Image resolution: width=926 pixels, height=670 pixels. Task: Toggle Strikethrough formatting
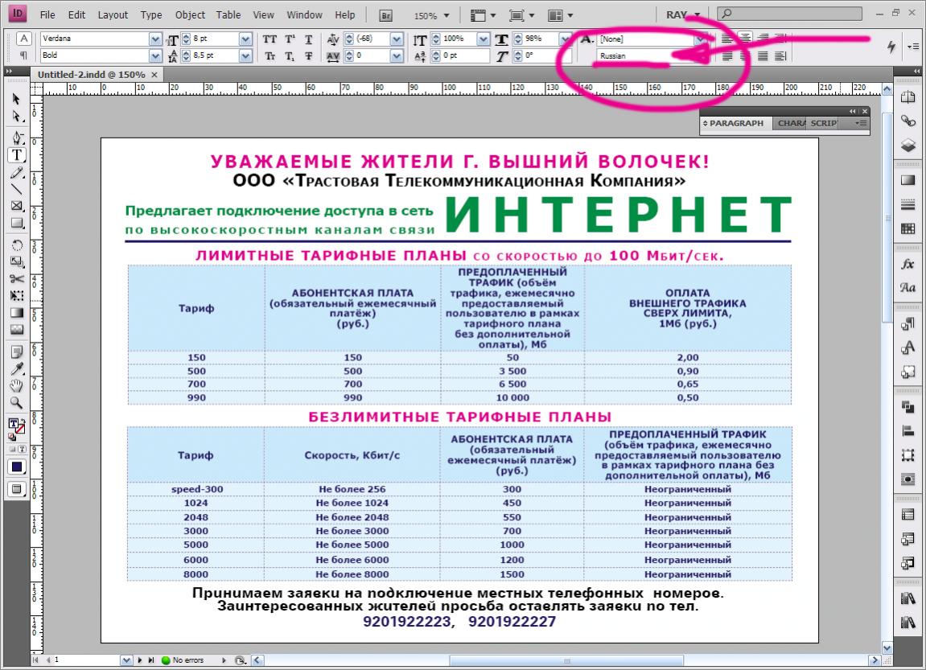309,56
